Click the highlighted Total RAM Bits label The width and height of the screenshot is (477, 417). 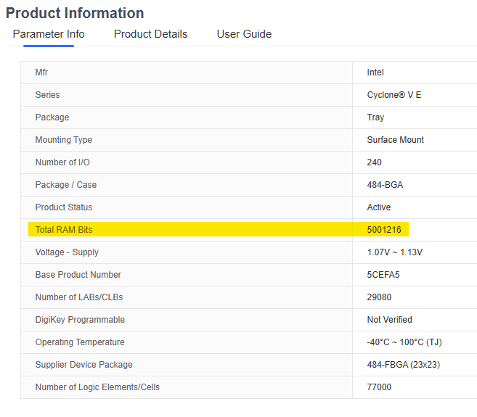coord(64,230)
